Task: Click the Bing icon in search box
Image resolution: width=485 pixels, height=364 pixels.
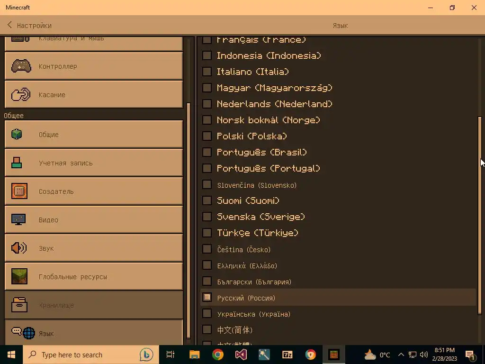Action: pyautogui.click(x=146, y=355)
